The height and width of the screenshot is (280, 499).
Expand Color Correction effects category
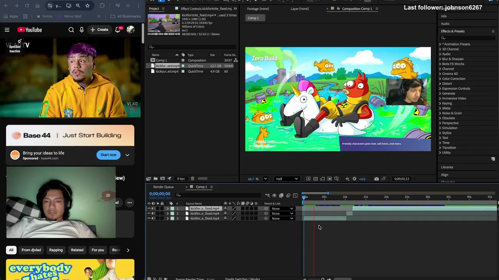(x=440, y=79)
